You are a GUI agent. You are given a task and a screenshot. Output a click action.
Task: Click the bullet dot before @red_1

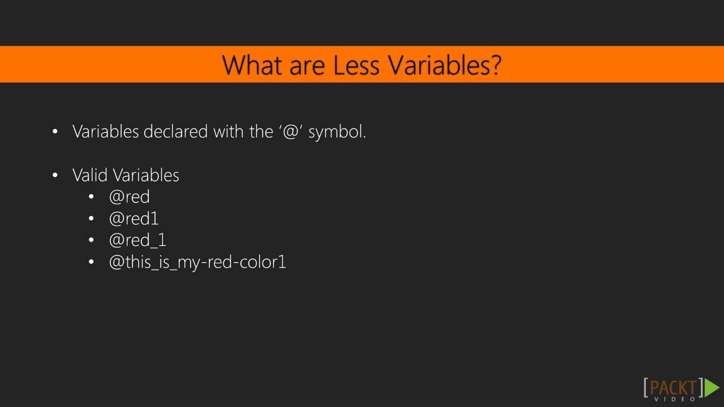(92, 240)
